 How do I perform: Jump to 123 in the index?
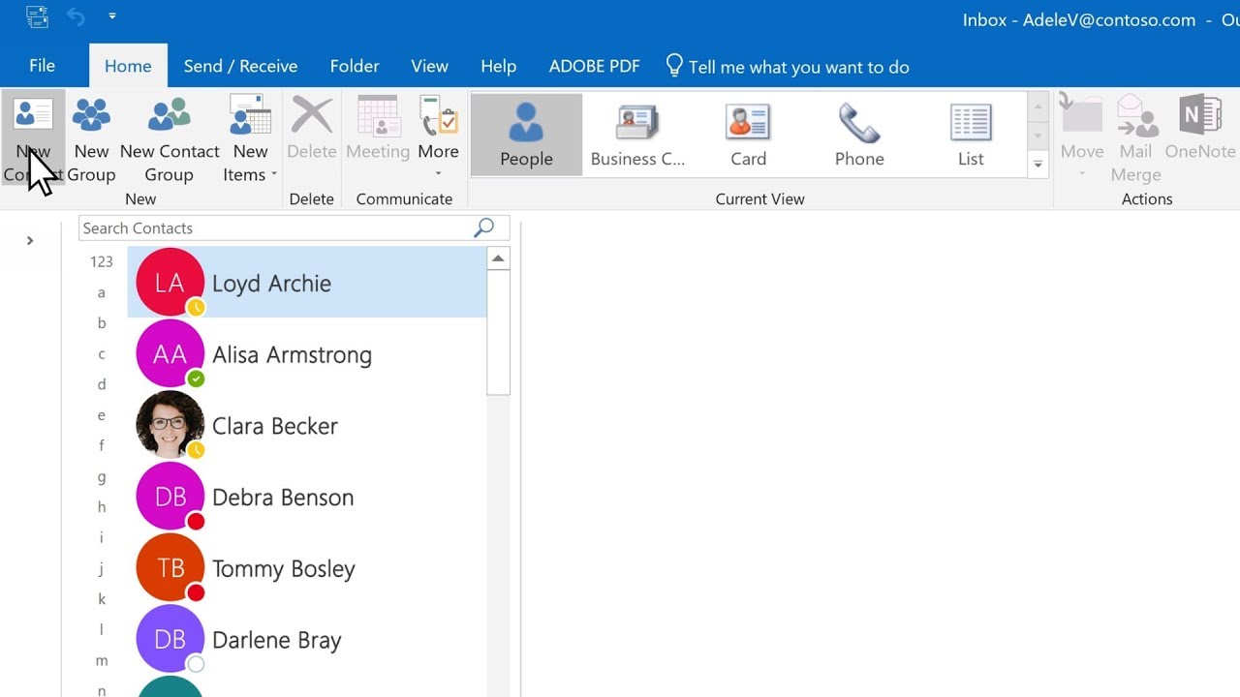pos(102,261)
